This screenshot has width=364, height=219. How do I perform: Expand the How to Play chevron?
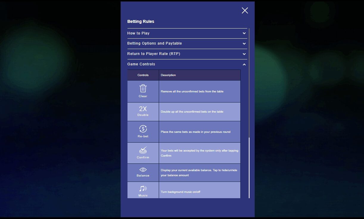pos(244,33)
